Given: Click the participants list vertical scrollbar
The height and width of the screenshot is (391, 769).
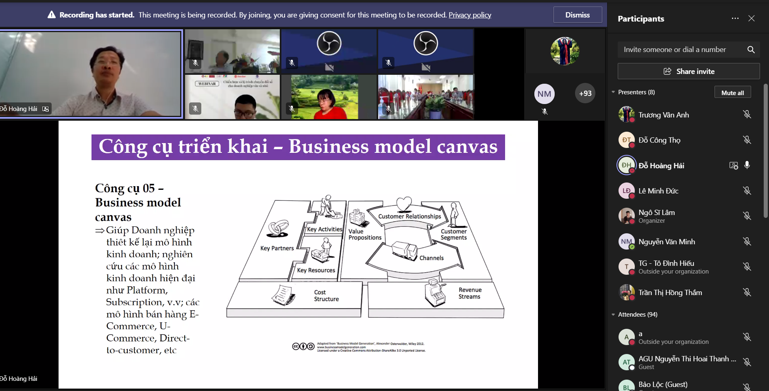Looking at the screenshot, I should click(x=766, y=150).
